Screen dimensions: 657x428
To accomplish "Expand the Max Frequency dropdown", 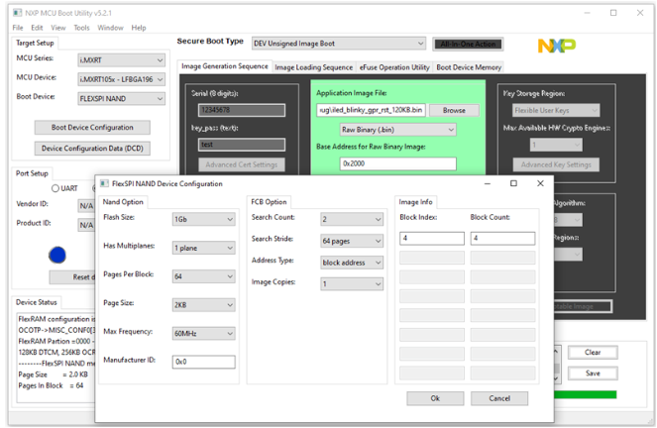I will tap(203, 333).
